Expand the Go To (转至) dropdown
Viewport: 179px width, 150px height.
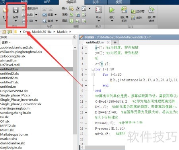pos(56,15)
